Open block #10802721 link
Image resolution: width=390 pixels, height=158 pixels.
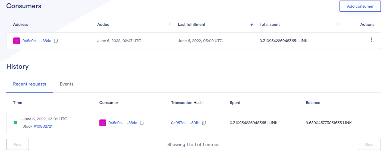coord(43,126)
